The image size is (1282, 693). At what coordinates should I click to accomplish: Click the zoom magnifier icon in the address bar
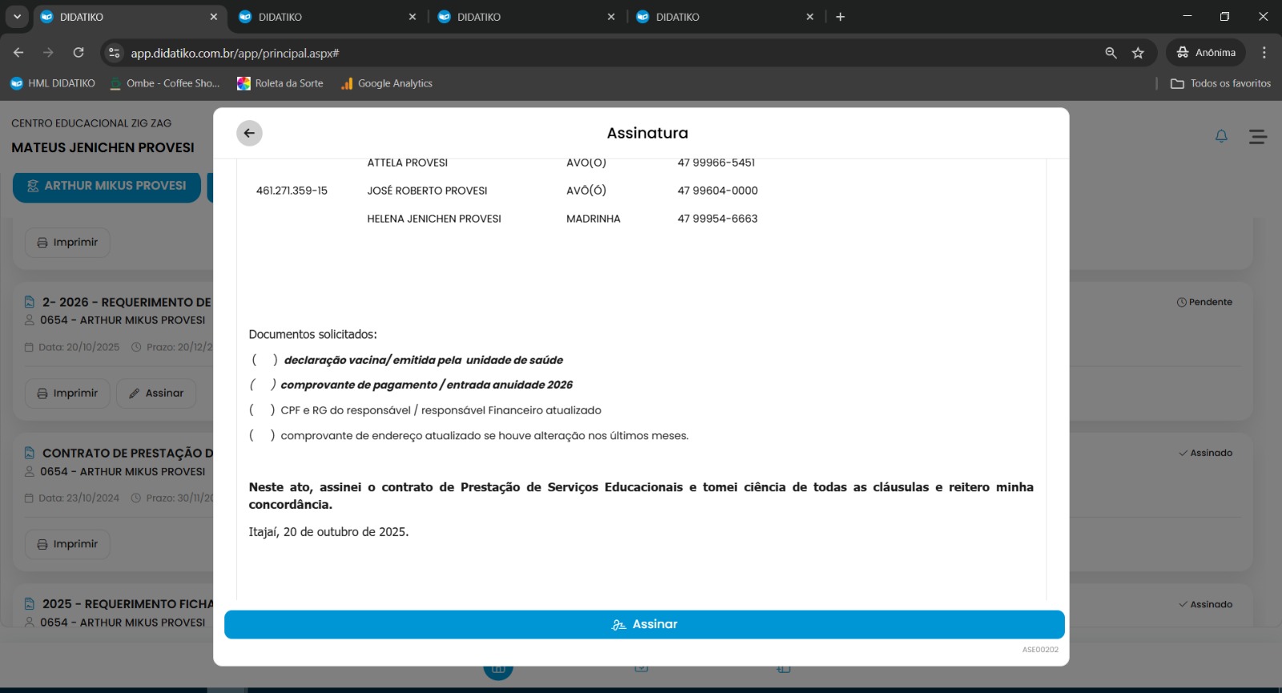[x=1111, y=53]
